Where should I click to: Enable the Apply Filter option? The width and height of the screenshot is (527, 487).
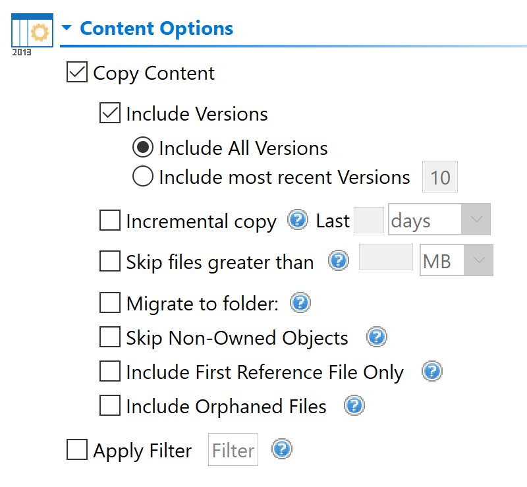point(76,449)
